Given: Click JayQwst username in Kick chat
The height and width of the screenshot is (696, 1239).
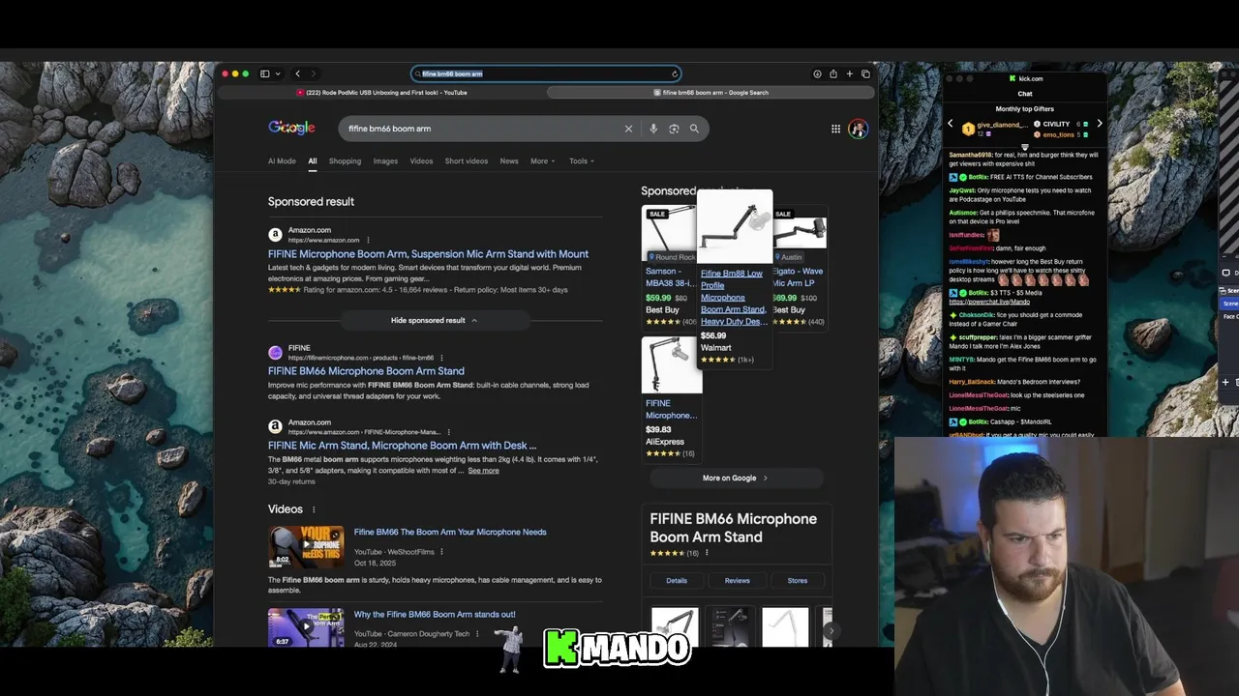Looking at the screenshot, I should 962,190.
